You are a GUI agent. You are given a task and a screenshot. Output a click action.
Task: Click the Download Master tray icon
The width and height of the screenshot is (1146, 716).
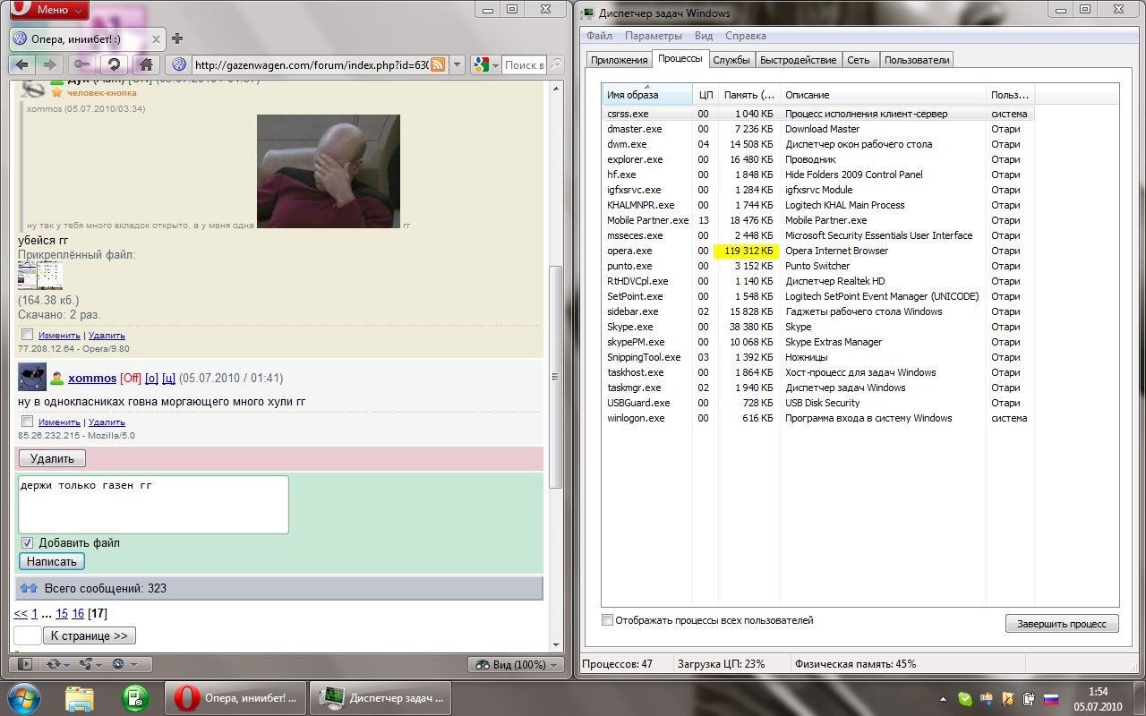click(986, 699)
